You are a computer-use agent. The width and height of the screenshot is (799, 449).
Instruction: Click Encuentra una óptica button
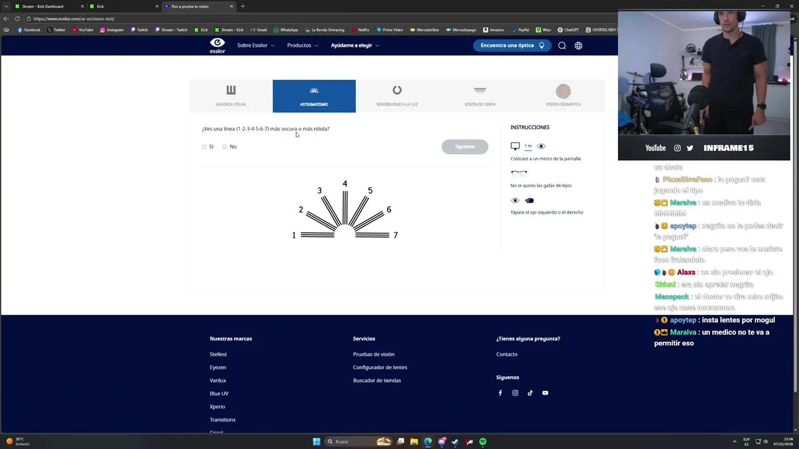tap(512, 46)
